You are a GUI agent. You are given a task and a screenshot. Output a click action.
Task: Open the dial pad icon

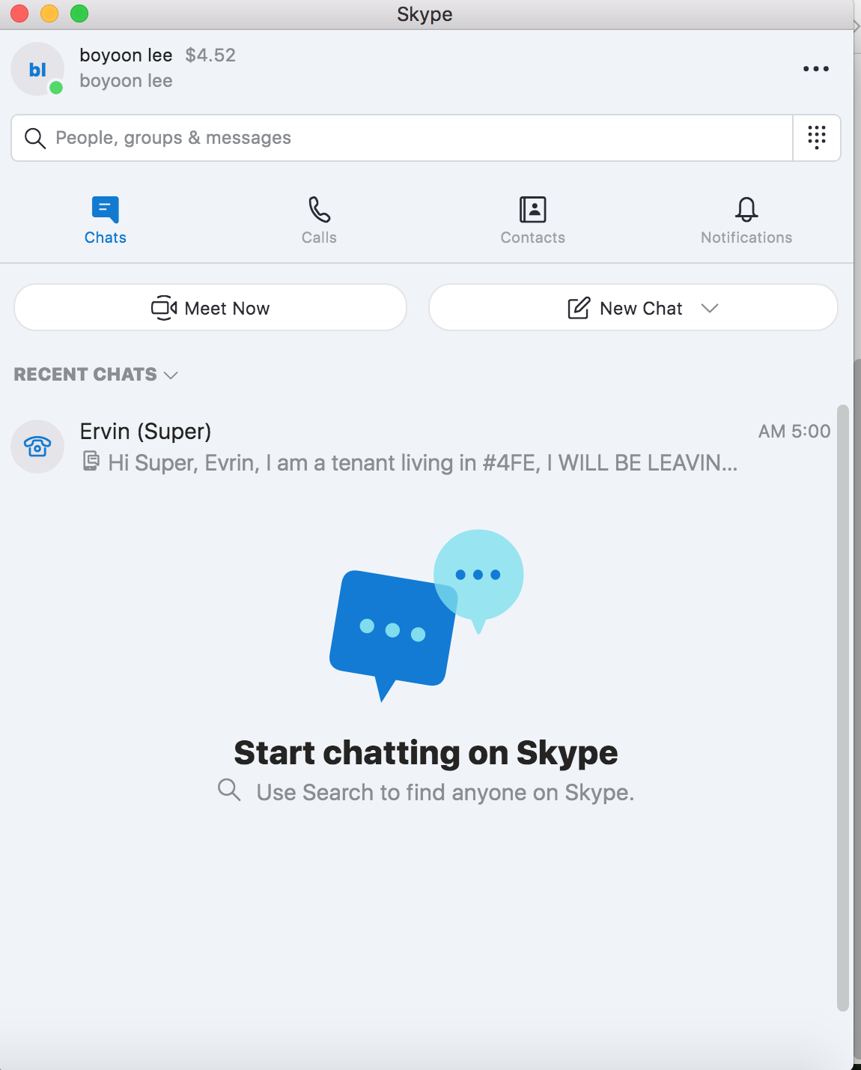pyautogui.click(x=817, y=138)
